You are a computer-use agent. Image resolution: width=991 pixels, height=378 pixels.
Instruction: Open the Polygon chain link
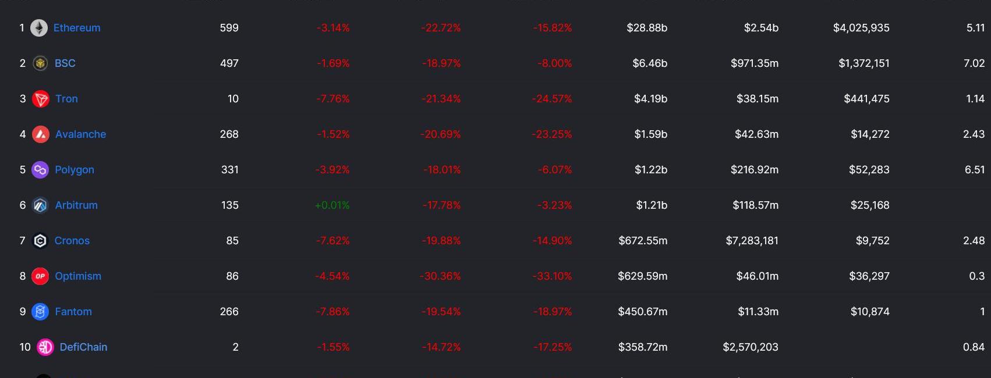75,170
